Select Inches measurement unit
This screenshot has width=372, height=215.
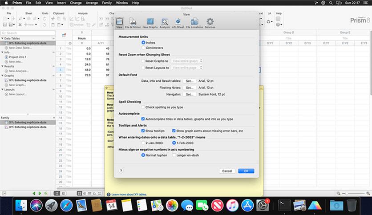[143, 42]
